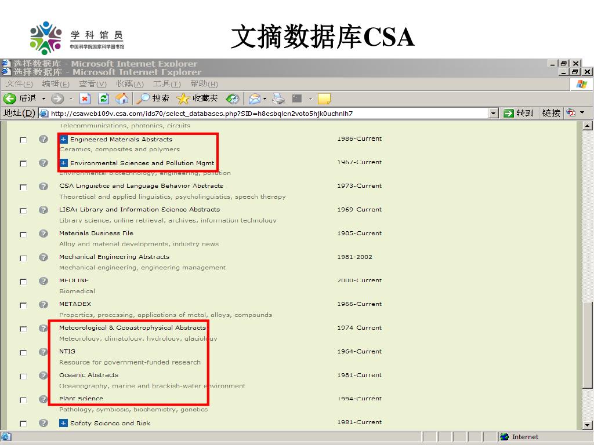Click help icon for LISA row
Screen dimensions: 594x445
(x=44, y=210)
